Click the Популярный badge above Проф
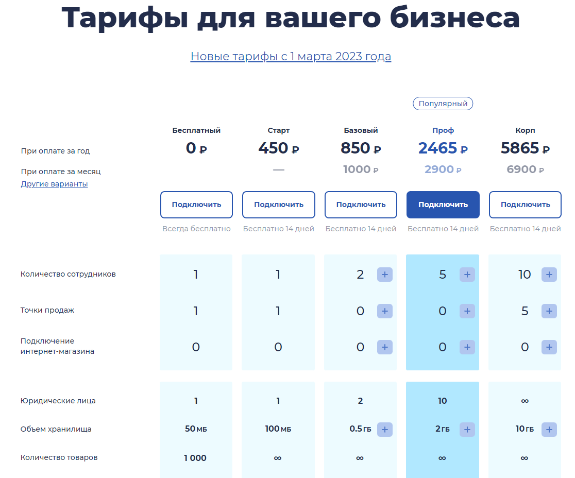The height and width of the screenshot is (478, 575). [x=443, y=104]
